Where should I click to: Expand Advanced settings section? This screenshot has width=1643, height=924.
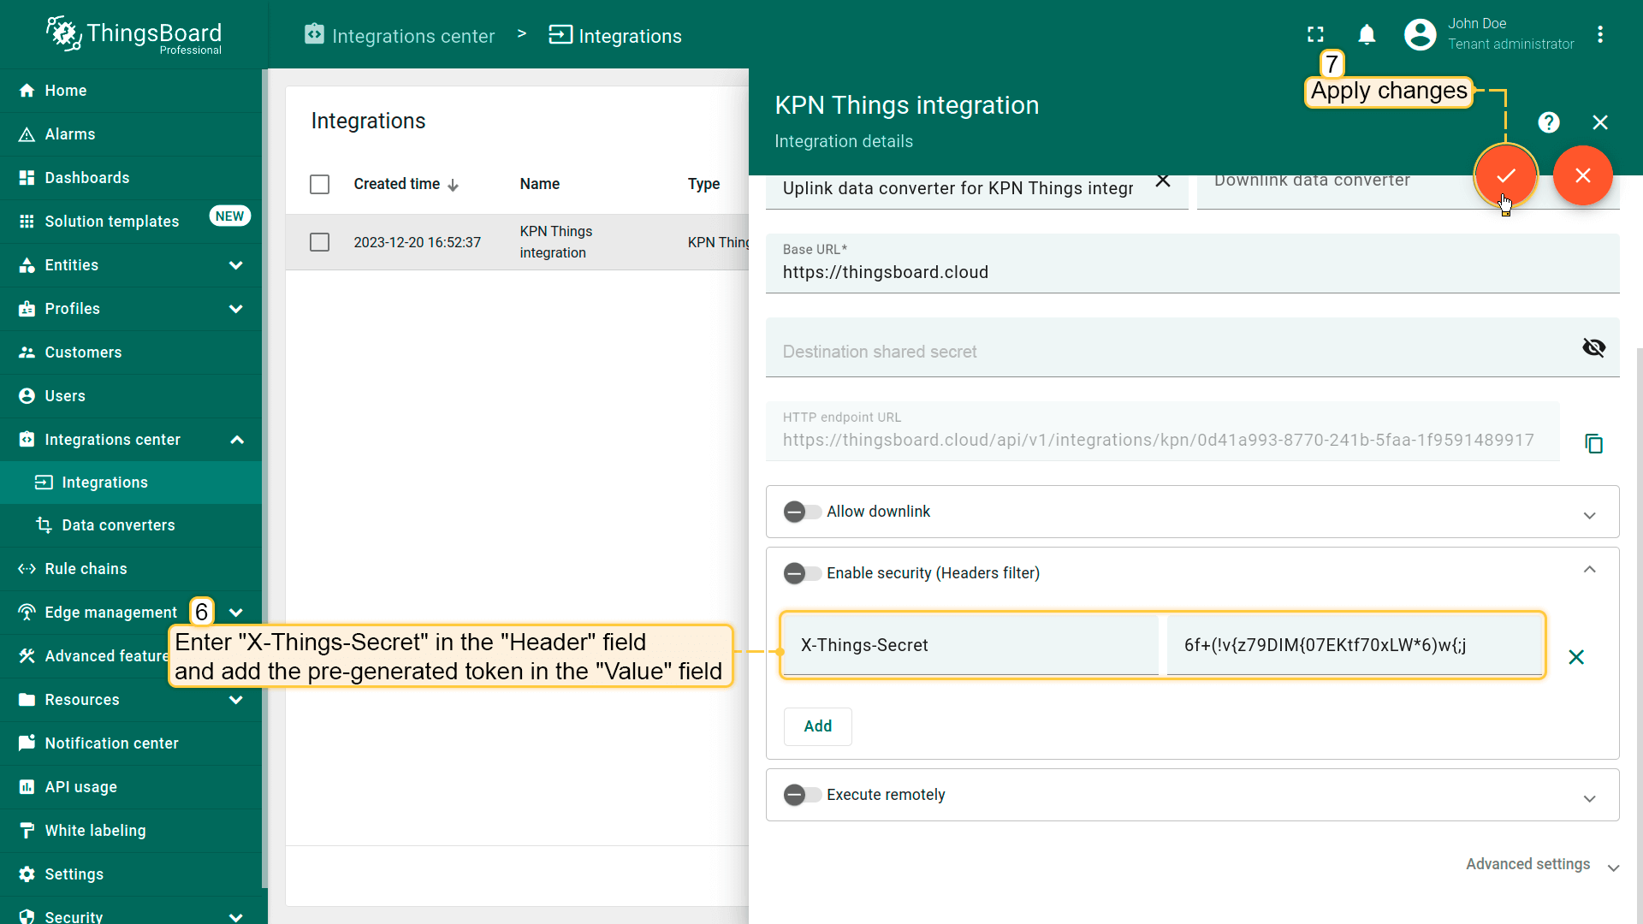pos(1540,865)
